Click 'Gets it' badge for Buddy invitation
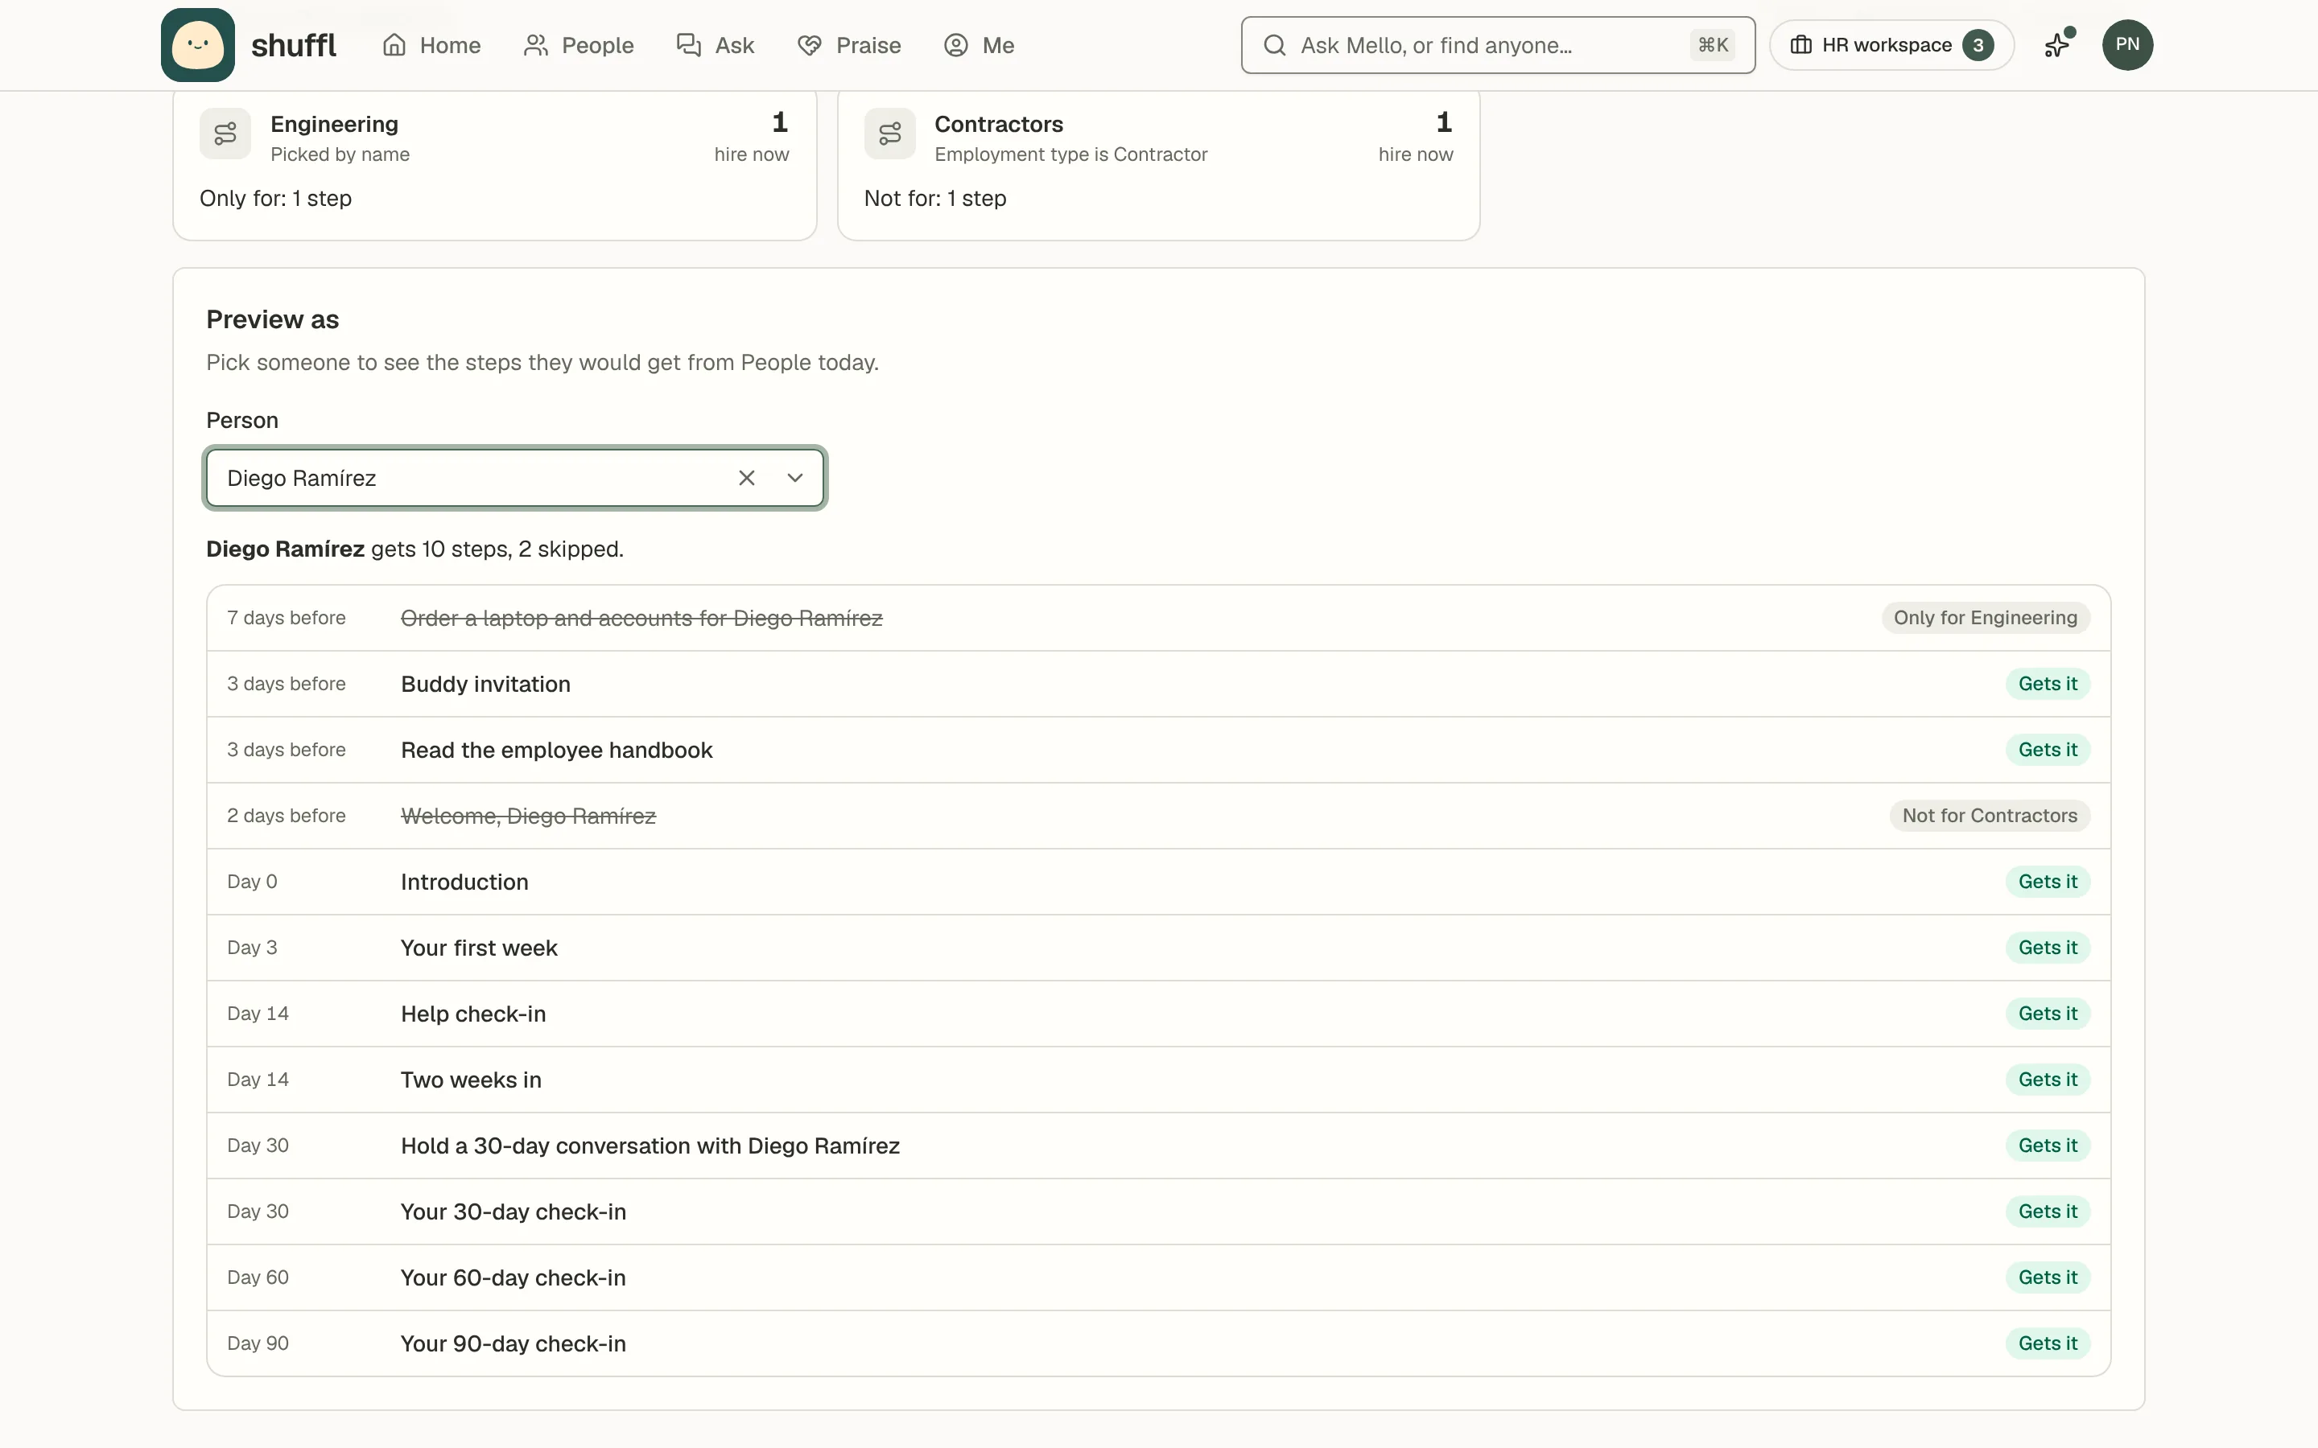 pyautogui.click(x=2047, y=684)
